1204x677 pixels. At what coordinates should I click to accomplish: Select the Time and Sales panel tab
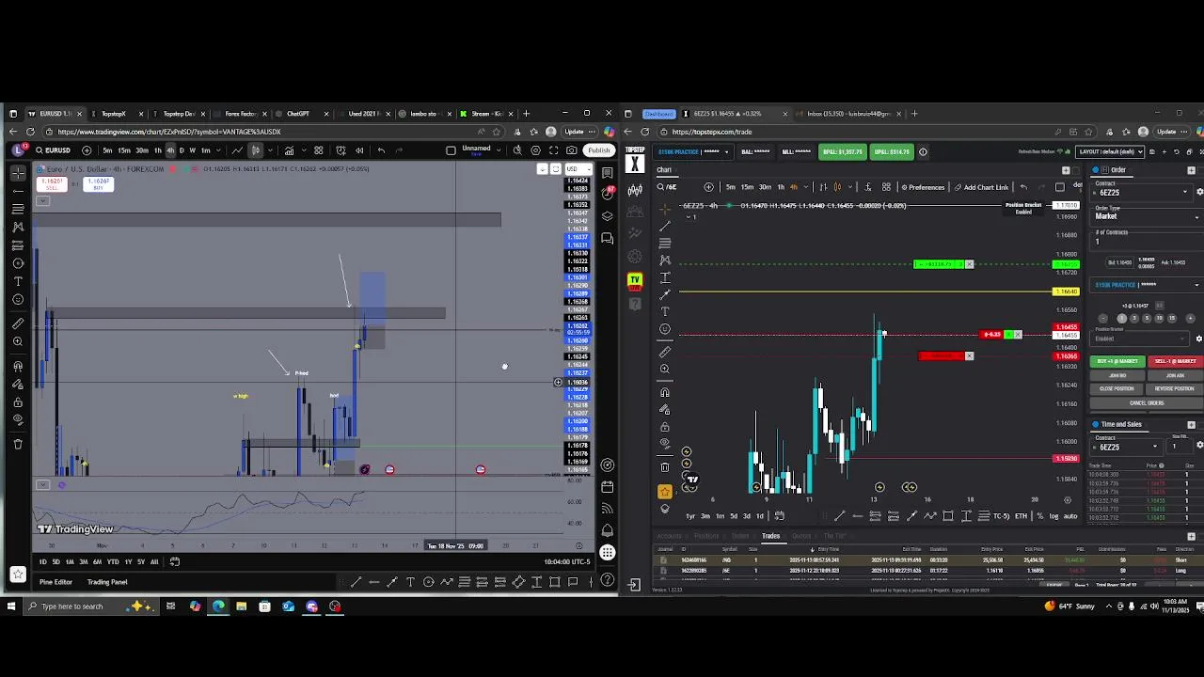[1121, 424]
